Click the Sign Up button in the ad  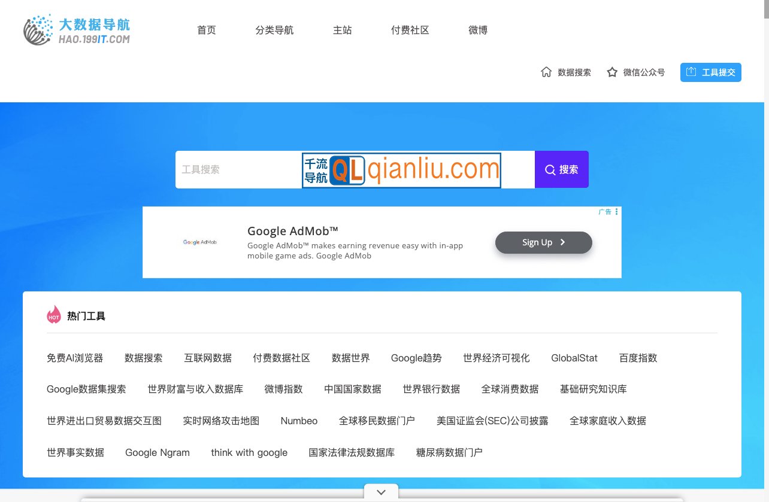click(543, 242)
